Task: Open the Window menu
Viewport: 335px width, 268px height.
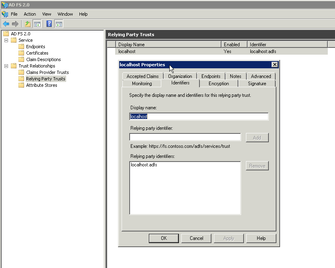Action: click(x=65, y=14)
